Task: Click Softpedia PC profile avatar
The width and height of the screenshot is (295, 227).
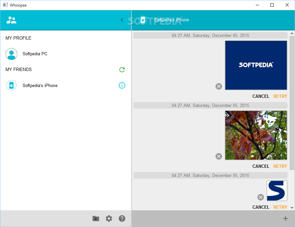Action: (11, 54)
